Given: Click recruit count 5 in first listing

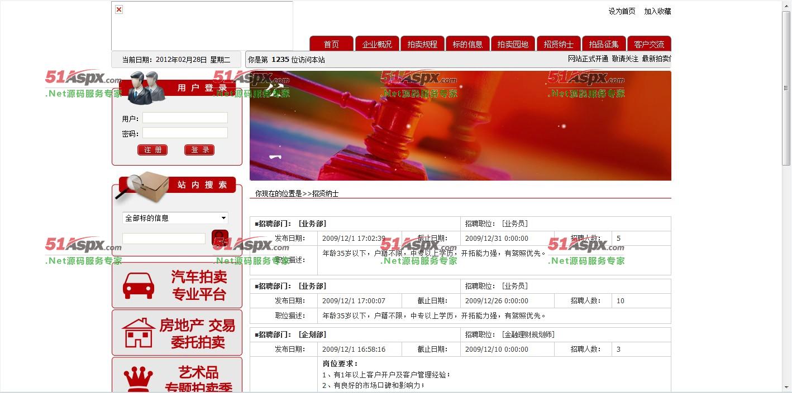Looking at the screenshot, I should (618, 238).
